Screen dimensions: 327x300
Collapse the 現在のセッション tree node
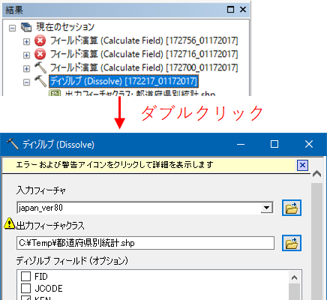12,28
